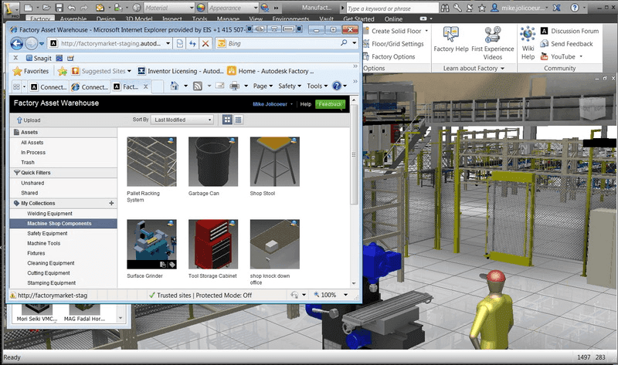Click the browser Stop red X icon

coord(205,43)
